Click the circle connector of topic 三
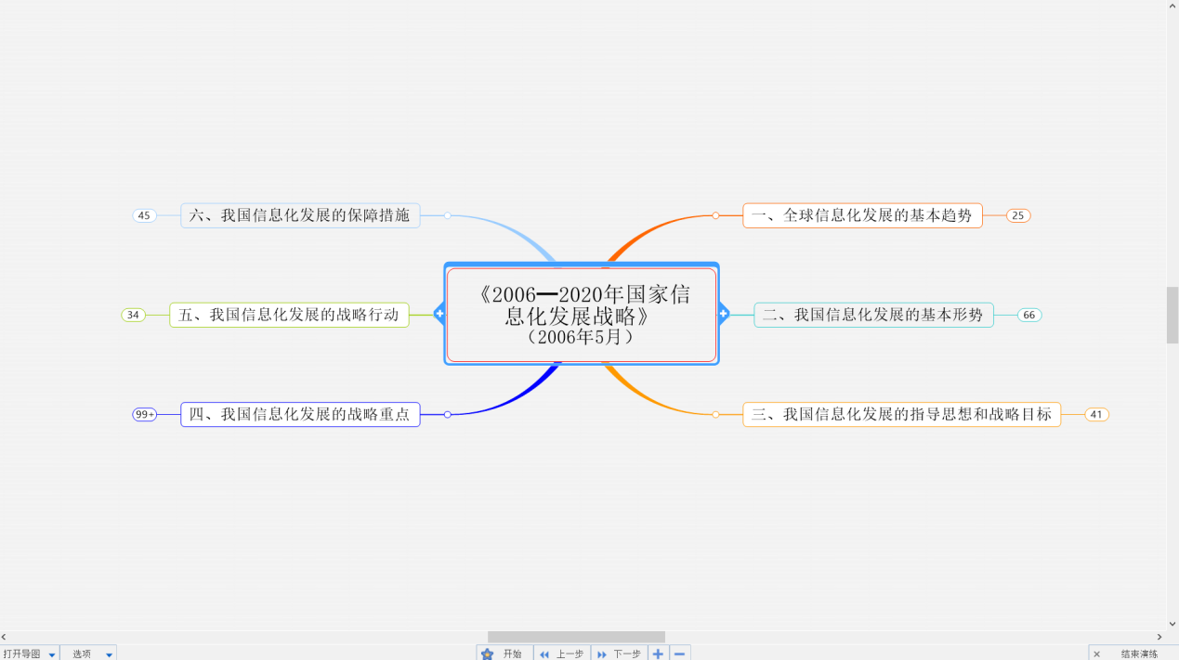Image resolution: width=1179 pixels, height=660 pixels. click(715, 414)
